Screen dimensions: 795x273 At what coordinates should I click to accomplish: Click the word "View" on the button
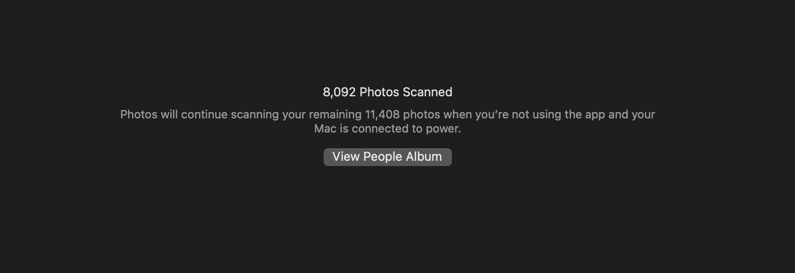coord(346,157)
